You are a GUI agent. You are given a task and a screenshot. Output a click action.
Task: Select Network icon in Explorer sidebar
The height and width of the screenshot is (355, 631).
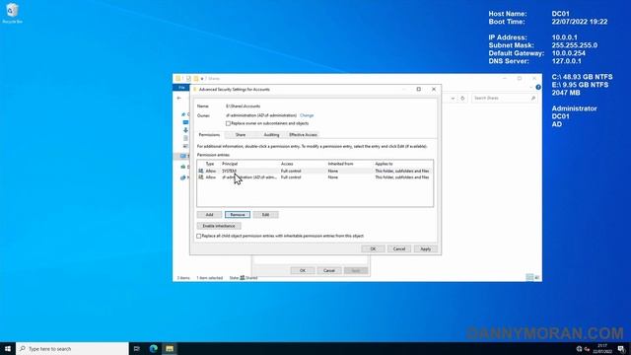coord(183,177)
